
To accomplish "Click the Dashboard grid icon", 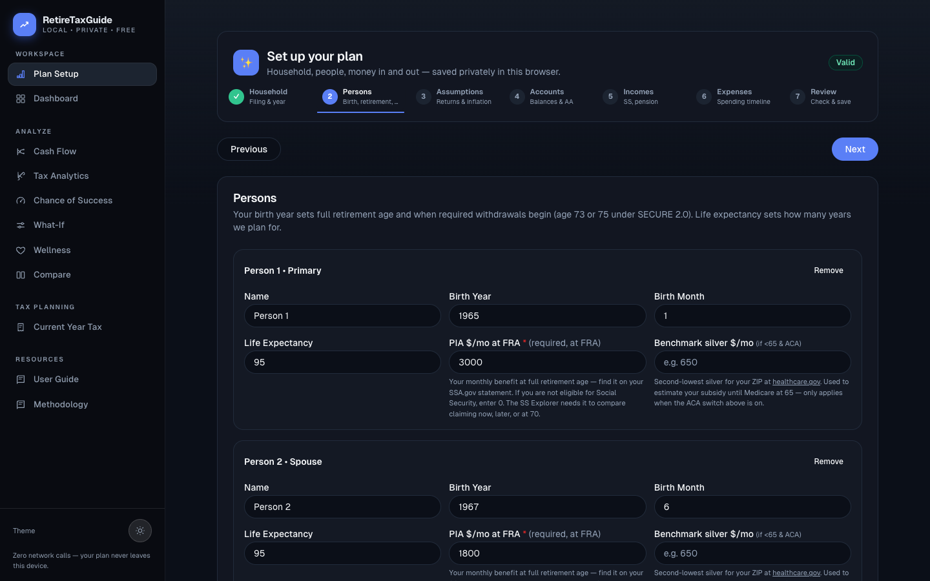I will [x=21, y=99].
